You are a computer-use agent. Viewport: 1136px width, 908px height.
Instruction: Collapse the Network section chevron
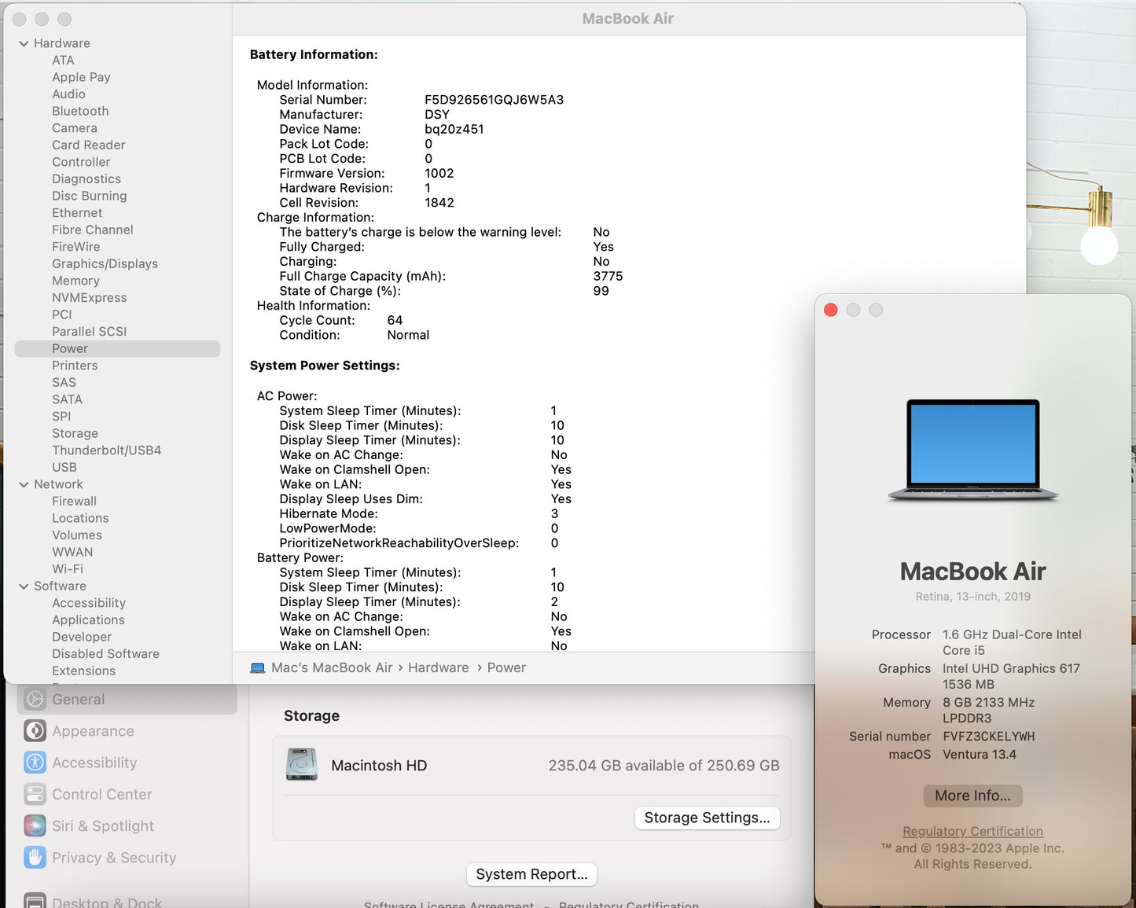tap(24, 484)
